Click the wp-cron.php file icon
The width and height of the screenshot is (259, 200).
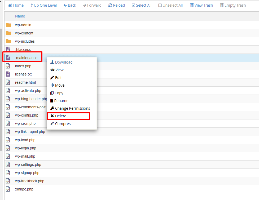point(8,123)
